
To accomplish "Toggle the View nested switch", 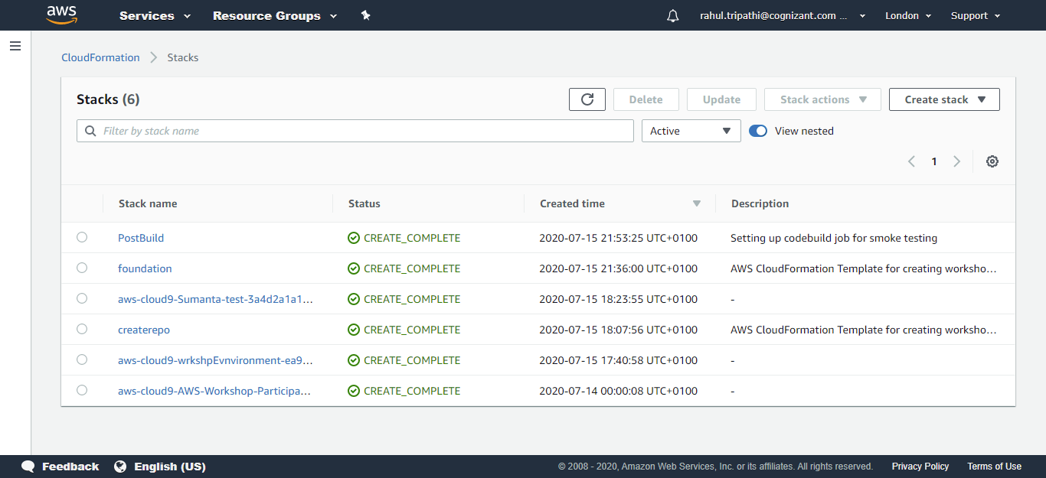I will [x=758, y=131].
